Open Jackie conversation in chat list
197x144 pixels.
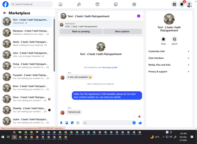point(27,121)
